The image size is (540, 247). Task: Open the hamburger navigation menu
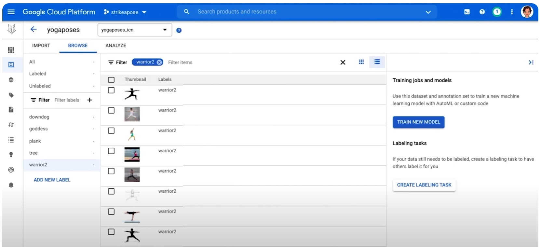point(11,12)
